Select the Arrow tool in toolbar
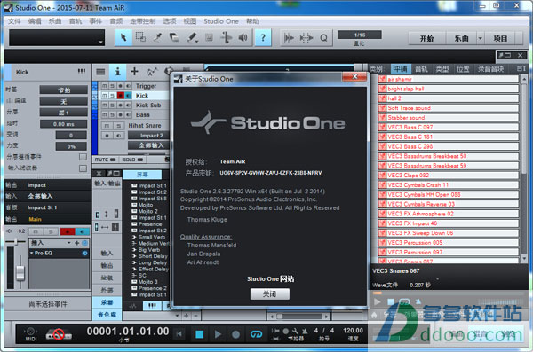 (x=123, y=37)
